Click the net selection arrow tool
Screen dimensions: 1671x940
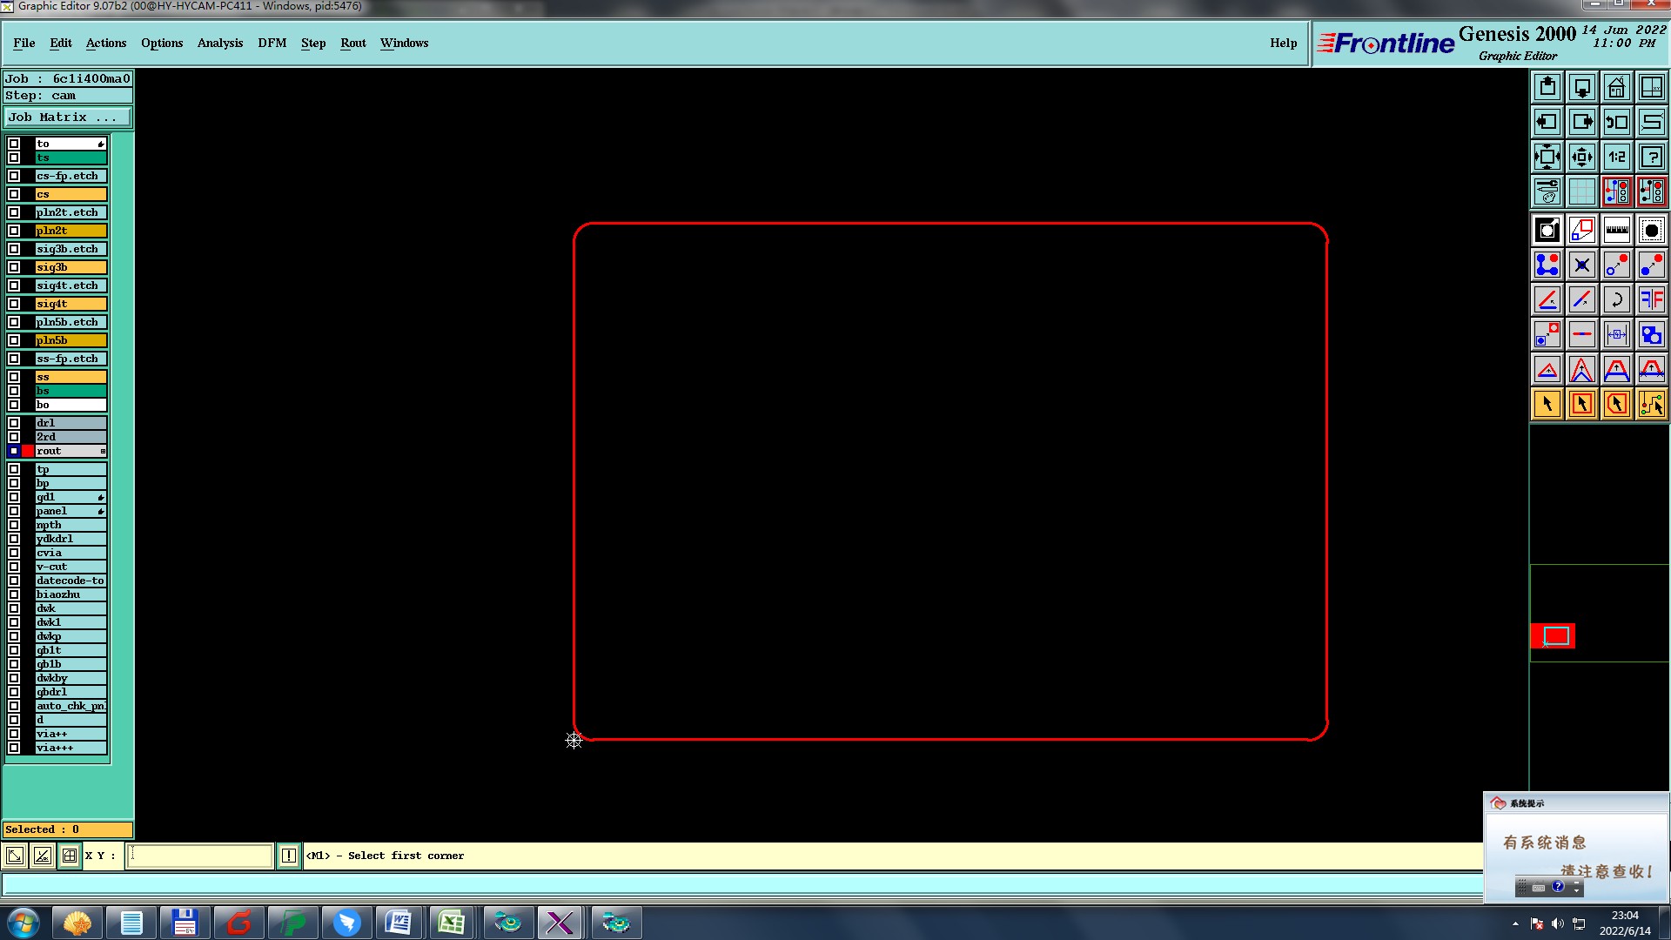click(x=1651, y=404)
